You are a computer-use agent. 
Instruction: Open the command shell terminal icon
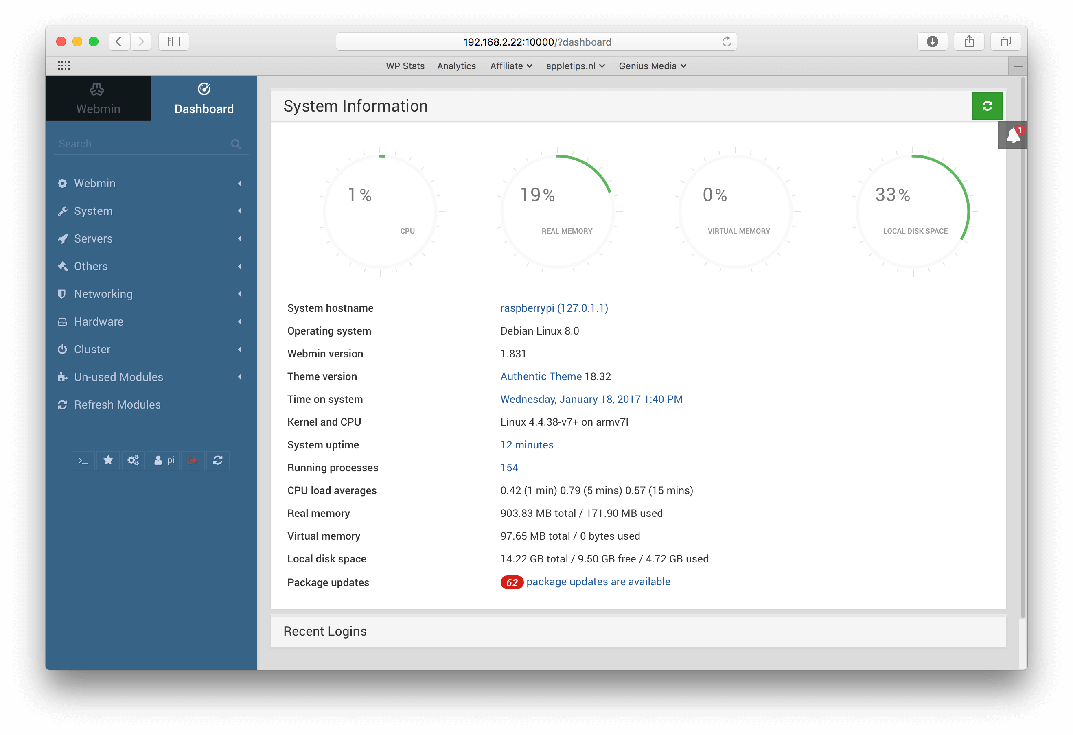[x=83, y=460]
